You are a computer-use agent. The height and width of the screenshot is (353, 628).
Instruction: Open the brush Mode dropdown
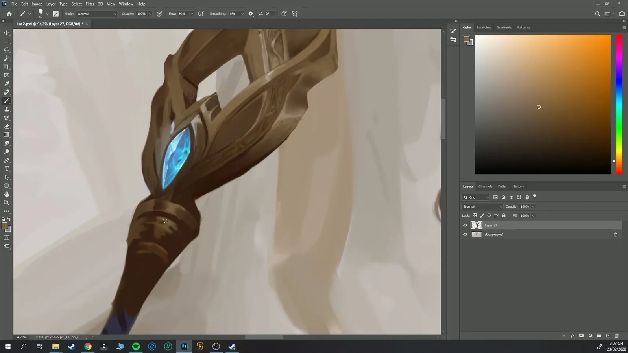point(97,14)
